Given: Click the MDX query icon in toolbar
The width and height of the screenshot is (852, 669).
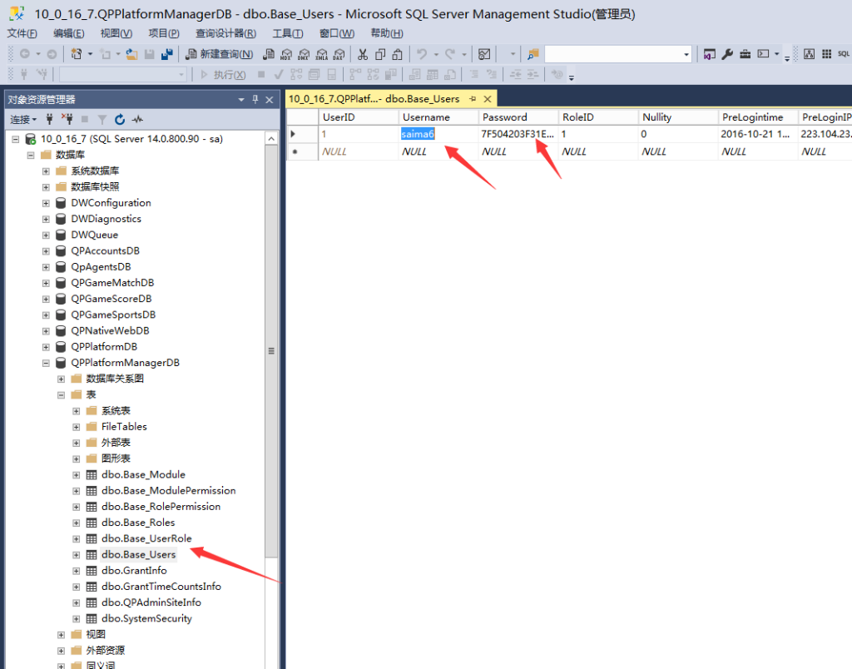Looking at the screenshot, I should click(x=285, y=54).
